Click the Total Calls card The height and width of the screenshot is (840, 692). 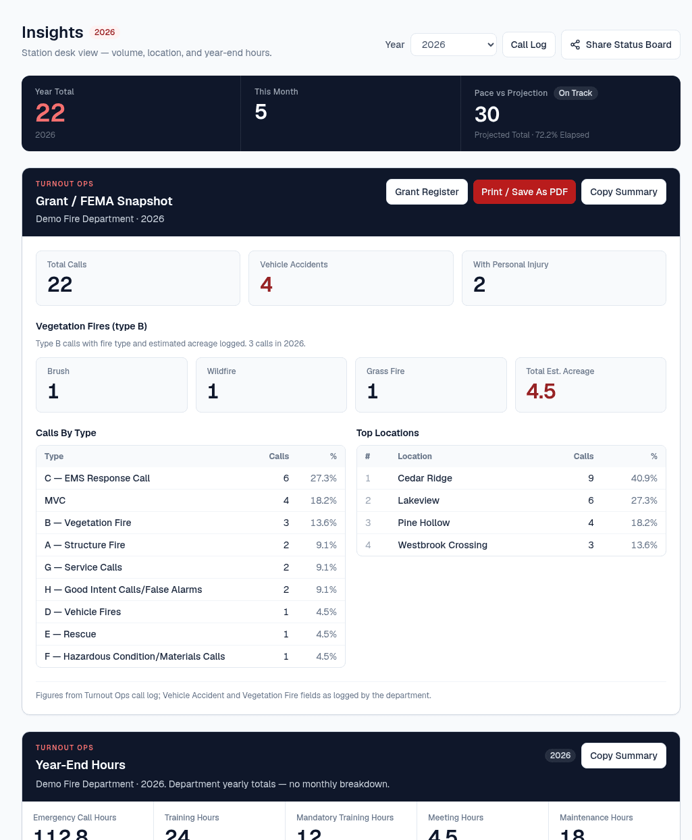click(x=138, y=278)
